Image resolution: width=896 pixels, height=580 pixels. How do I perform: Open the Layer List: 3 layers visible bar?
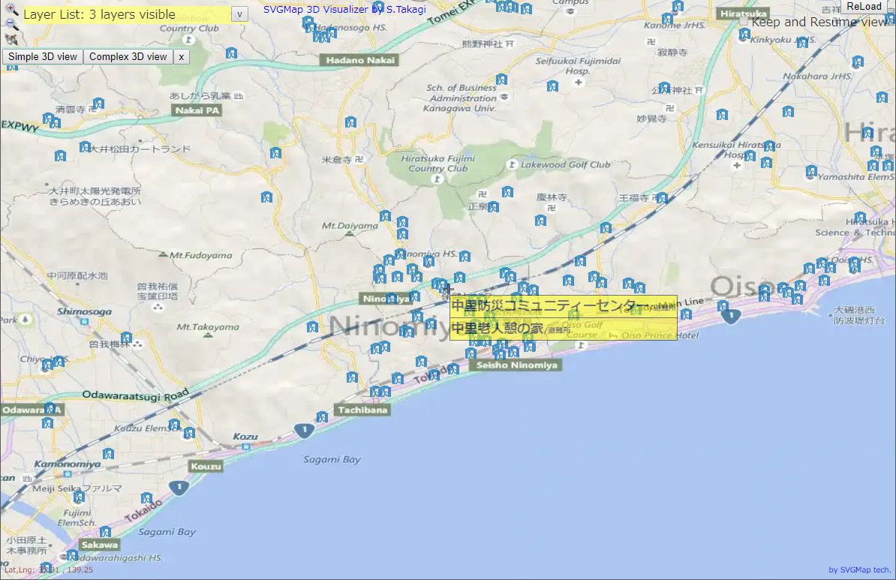pyautogui.click(x=126, y=14)
